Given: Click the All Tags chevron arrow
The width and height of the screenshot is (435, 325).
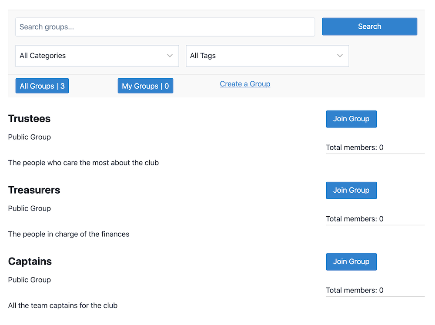Looking at the screenshot, I should (340, 56).
